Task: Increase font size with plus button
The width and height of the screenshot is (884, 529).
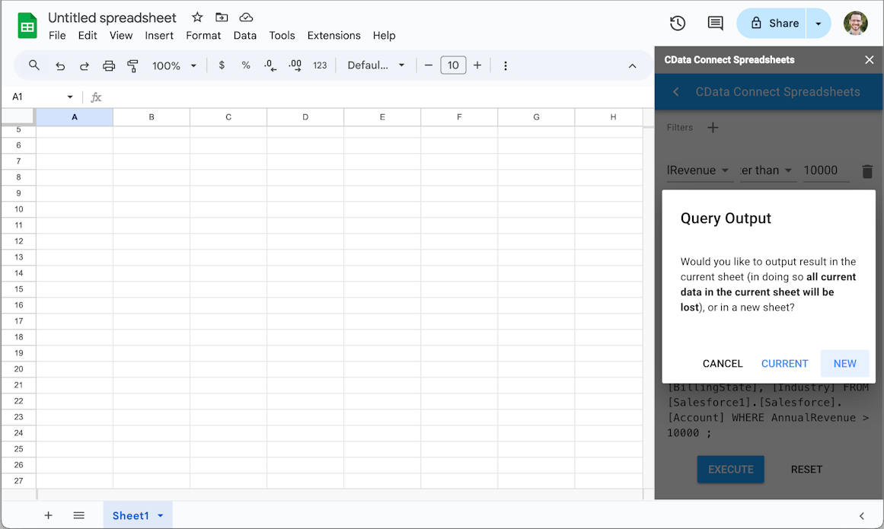Action: (x=477, y=65)
